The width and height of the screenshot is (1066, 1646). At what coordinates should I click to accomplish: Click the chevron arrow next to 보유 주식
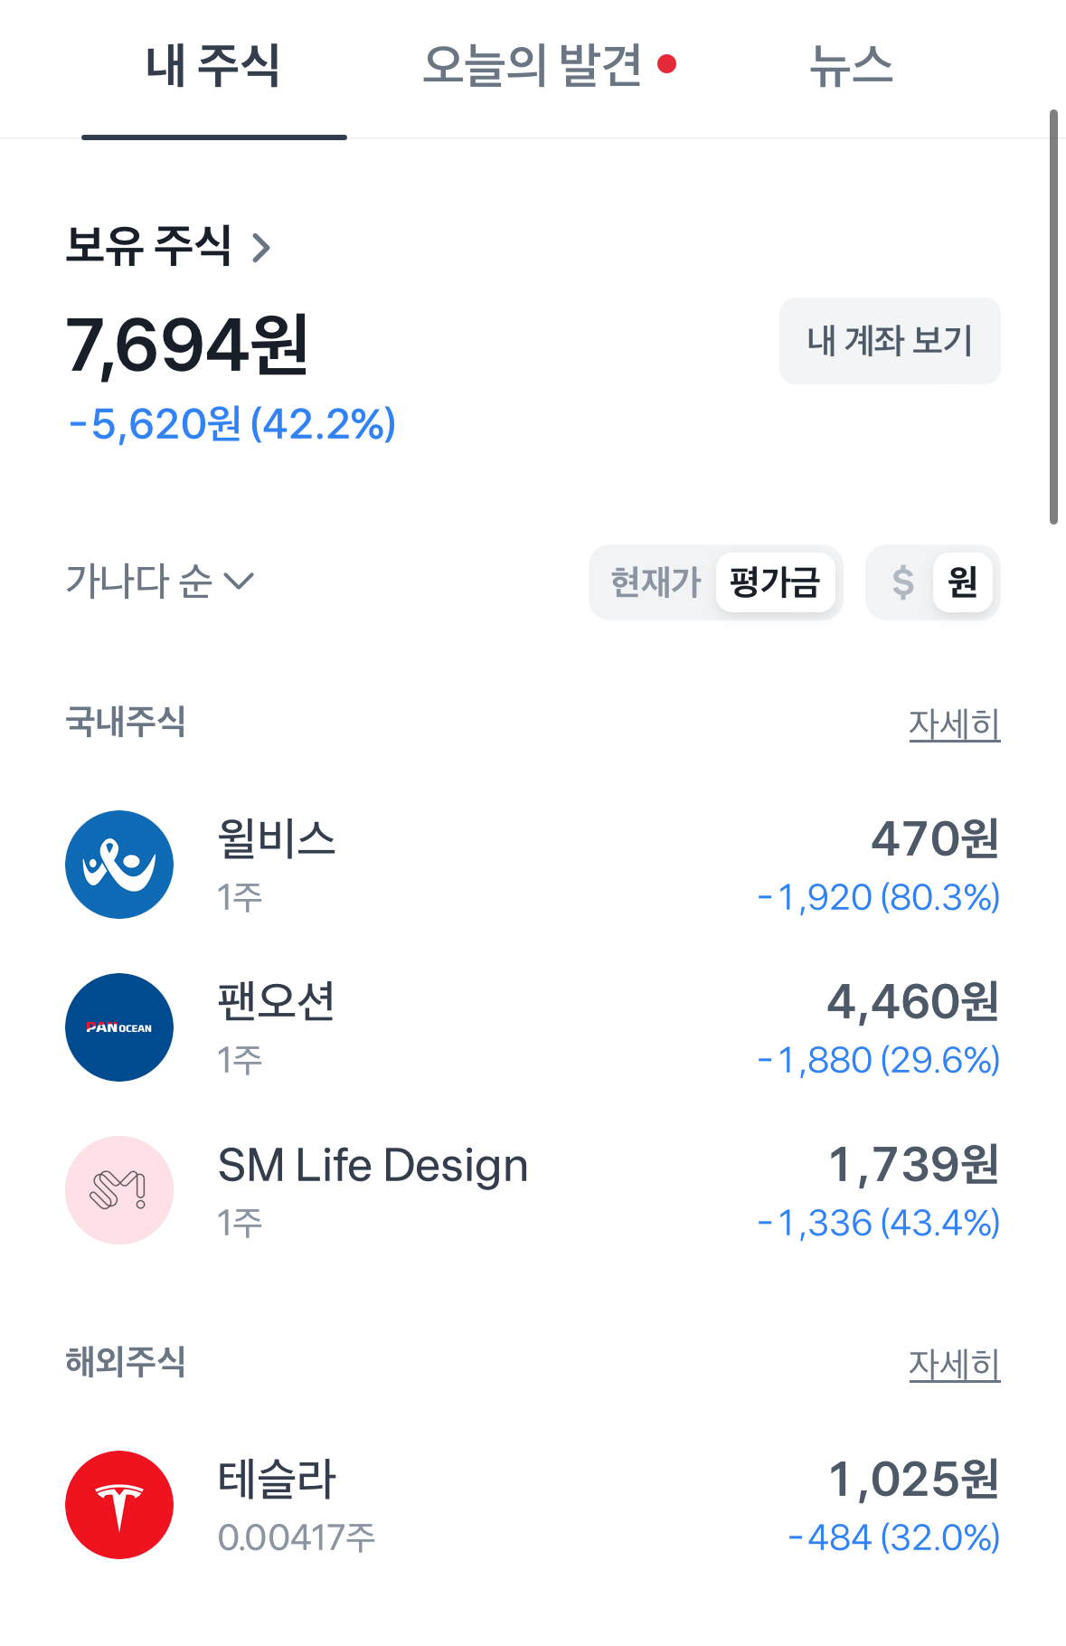(261, 247)
